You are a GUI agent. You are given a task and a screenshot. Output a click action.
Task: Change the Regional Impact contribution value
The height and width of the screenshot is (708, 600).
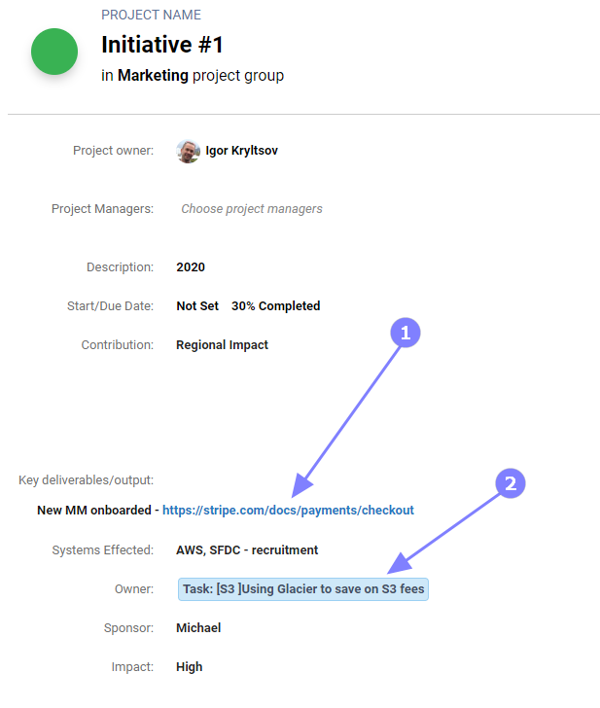click(x=222, y=344)
